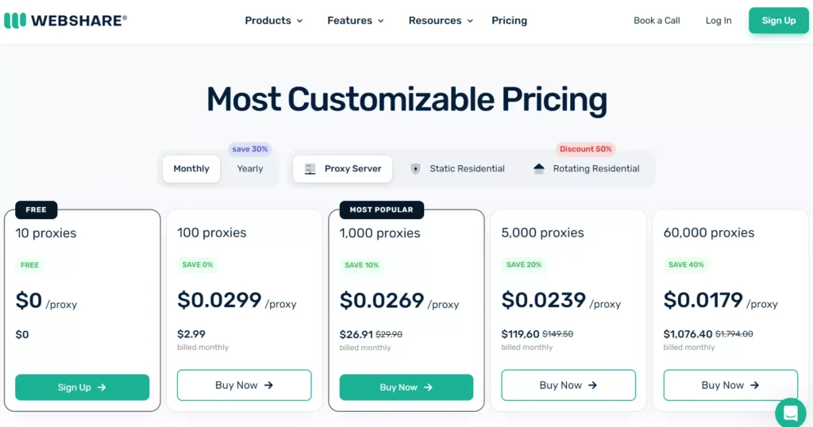Viewport: 813px width, 427px height.
Task: Click the Rotating Residential icon
Action: [539, 169]
